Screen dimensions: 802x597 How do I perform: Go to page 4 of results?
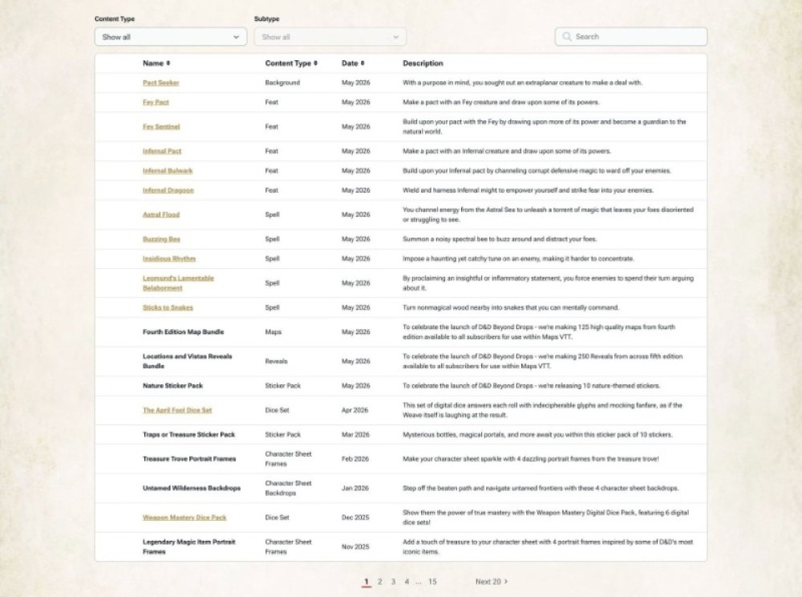tap(407, 582)
